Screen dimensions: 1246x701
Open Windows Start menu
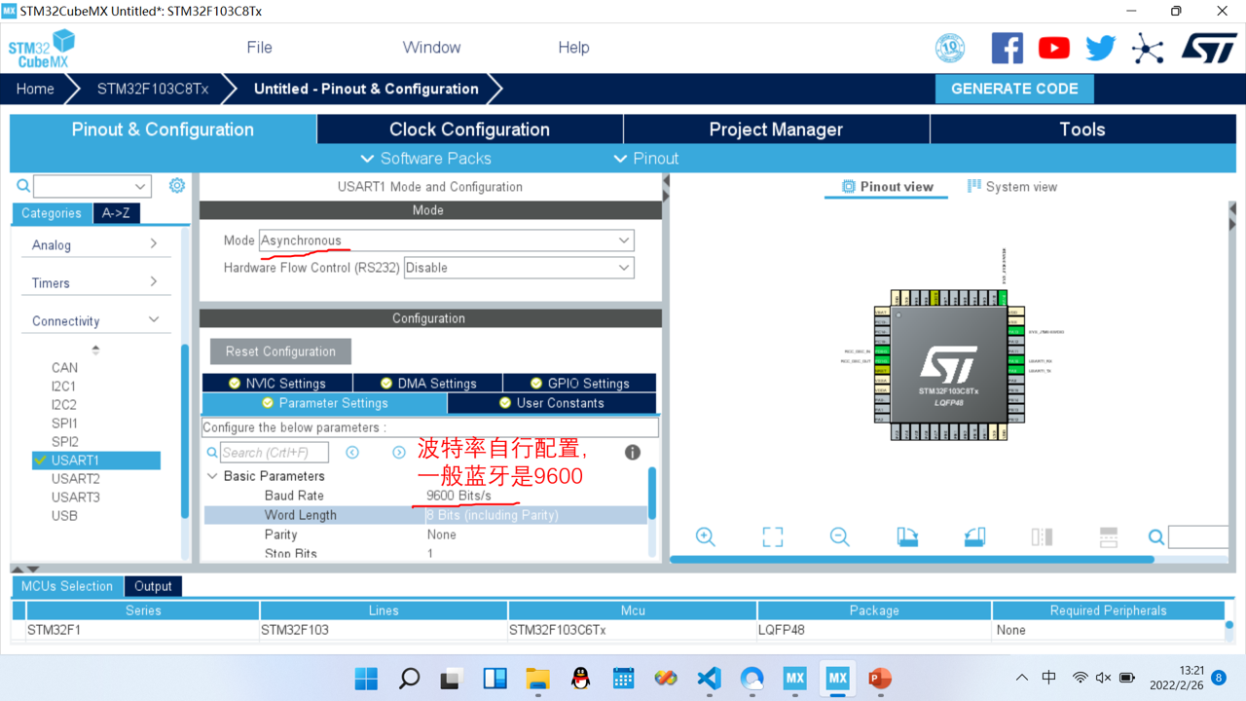tap(366, 678)
